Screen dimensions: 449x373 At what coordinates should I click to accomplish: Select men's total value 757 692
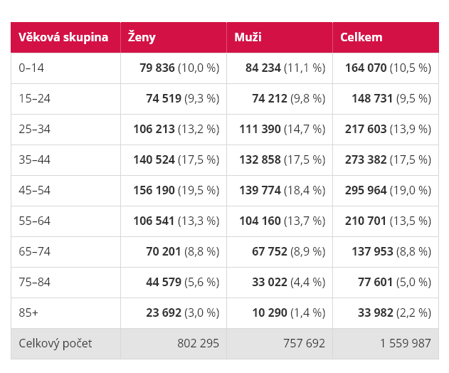(304, 344)
